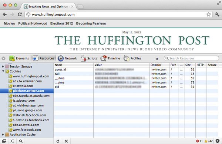The height and width of the screenshot is (144, 222).
Task: Show the 242 warnings indicator
Action: pyautogui.click(x=209, y=141)
